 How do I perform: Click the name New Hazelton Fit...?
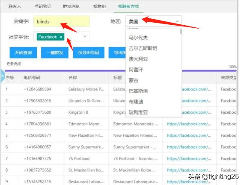click(x=86, y=135)
